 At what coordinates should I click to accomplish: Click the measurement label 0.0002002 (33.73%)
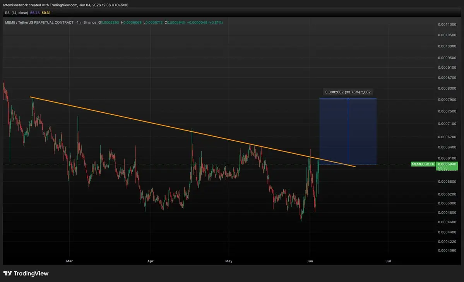[348, 92]
